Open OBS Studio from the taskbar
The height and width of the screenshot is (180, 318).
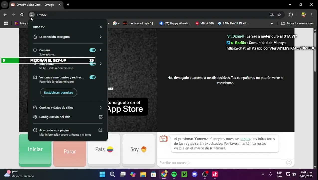205,174
